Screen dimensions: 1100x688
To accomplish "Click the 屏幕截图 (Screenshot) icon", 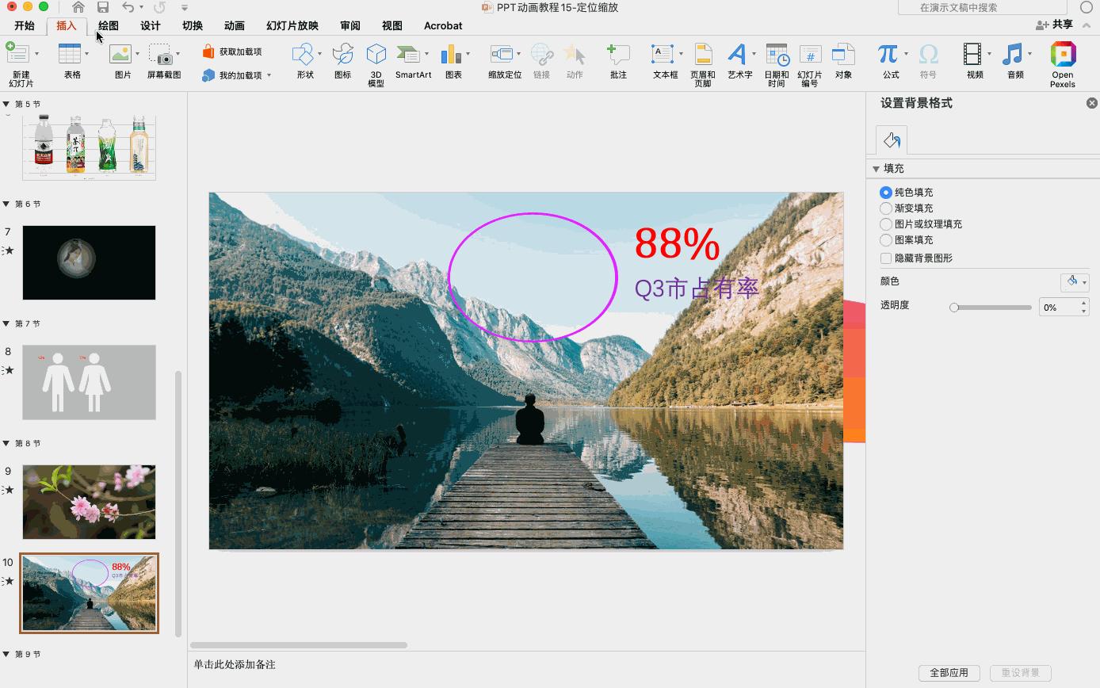I will click(162, 55).
